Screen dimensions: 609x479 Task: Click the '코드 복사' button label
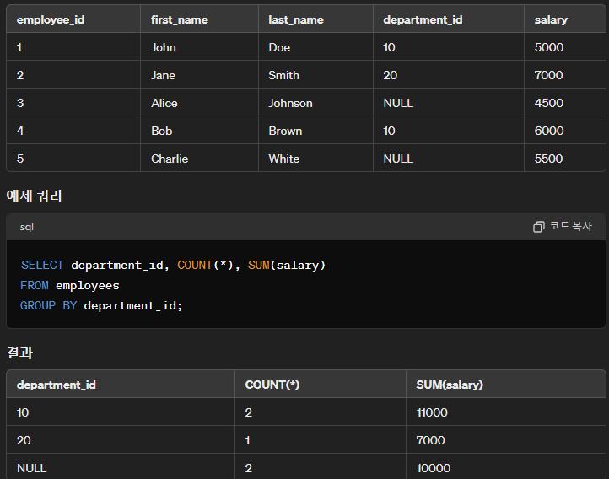[570, 226]
